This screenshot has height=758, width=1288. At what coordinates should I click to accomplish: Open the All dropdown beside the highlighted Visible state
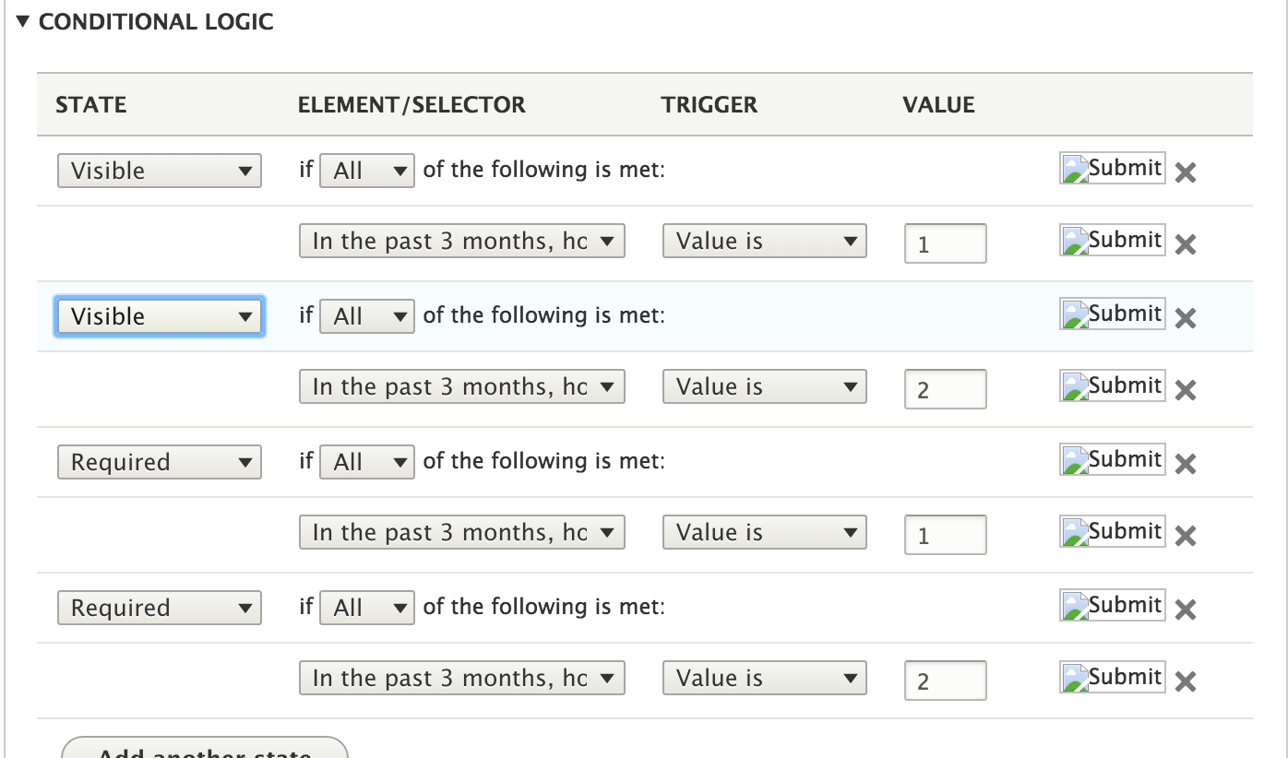pyautogui.click(x=367, y=316)
